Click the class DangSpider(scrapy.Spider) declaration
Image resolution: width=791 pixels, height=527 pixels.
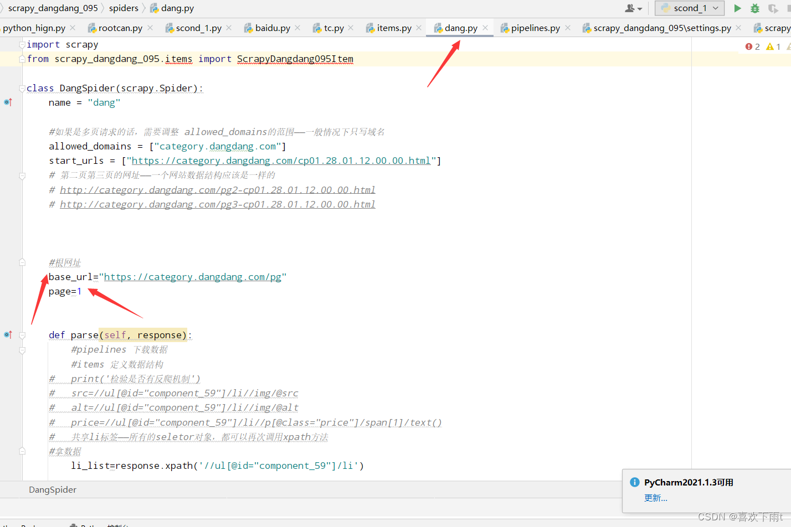pyautogui.click(x=115, y=88)
